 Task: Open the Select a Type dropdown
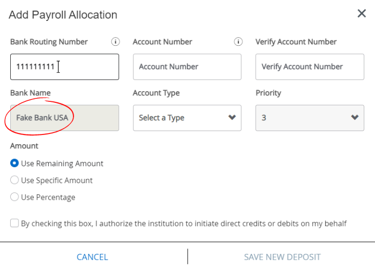[x=187, y=118]
